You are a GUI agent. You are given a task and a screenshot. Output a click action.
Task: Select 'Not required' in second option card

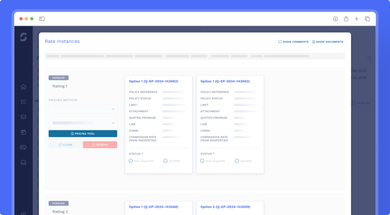pos(203,161)
